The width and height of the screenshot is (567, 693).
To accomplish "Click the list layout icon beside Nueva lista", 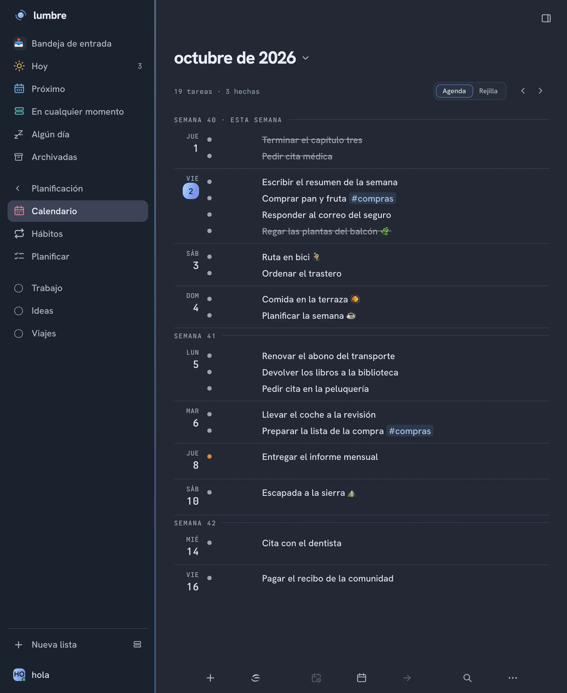I will (137, 644).
